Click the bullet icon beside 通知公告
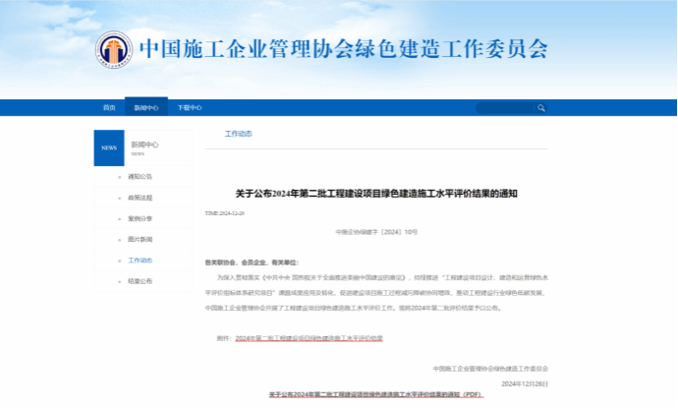This screenshot has height=408, width=678. [x=121, y=177]
